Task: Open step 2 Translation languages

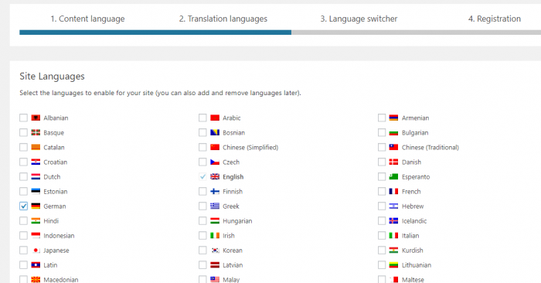Action: click(x=223, y=19)
